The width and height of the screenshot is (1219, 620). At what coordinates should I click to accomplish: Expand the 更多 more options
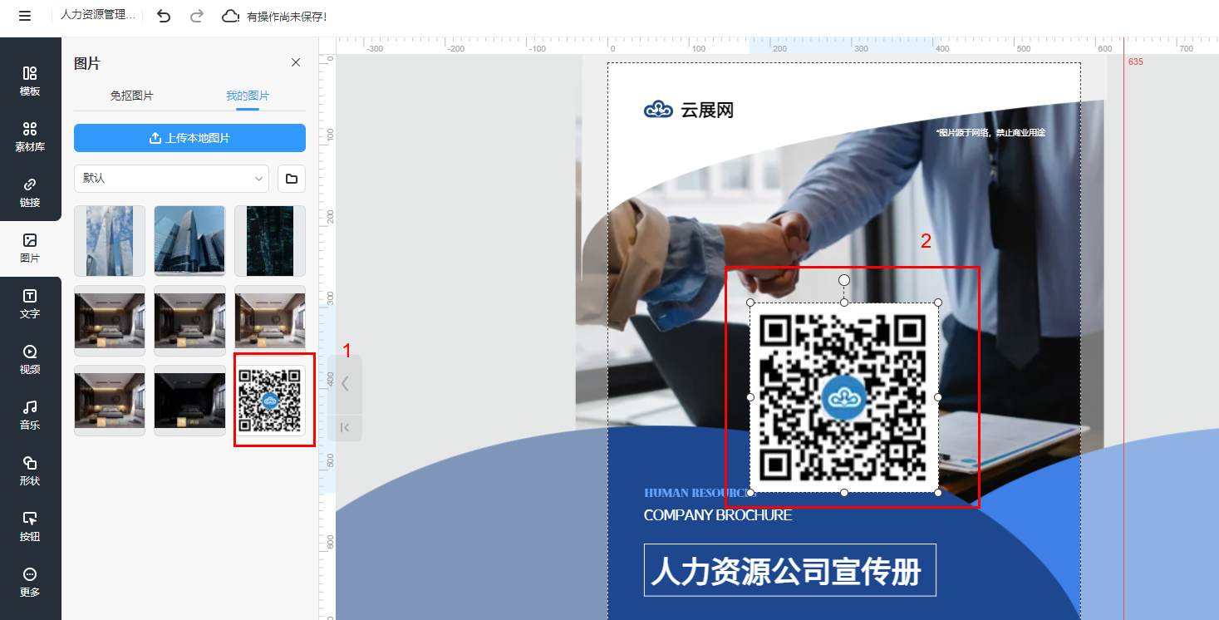[x=30, y=583]
